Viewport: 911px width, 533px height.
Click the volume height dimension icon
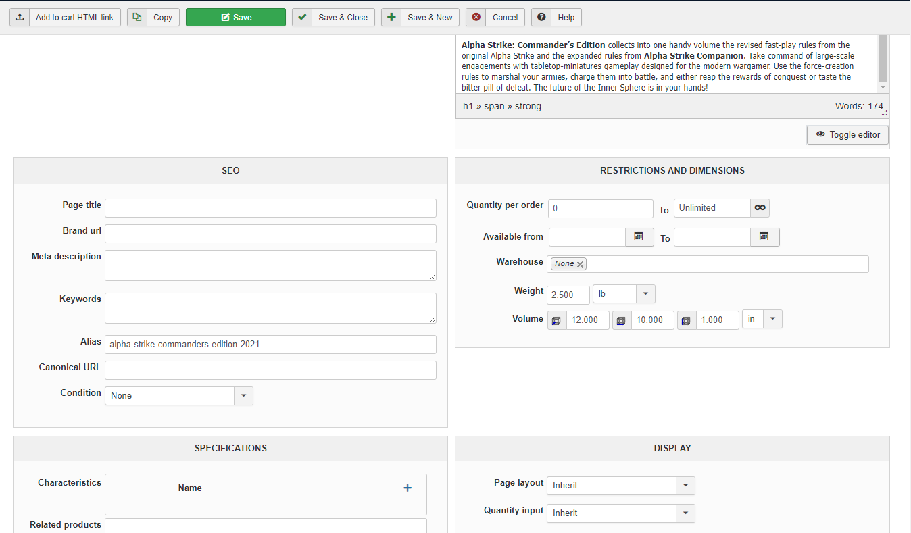click(687, 320)
